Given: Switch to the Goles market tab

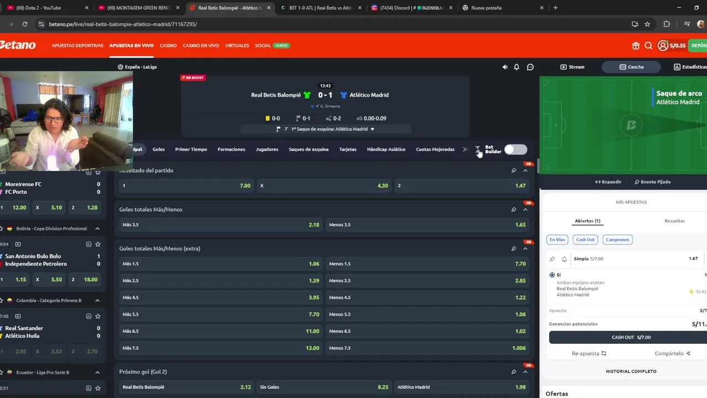Looking at the screenshot, I should click(x=159, y=149).
